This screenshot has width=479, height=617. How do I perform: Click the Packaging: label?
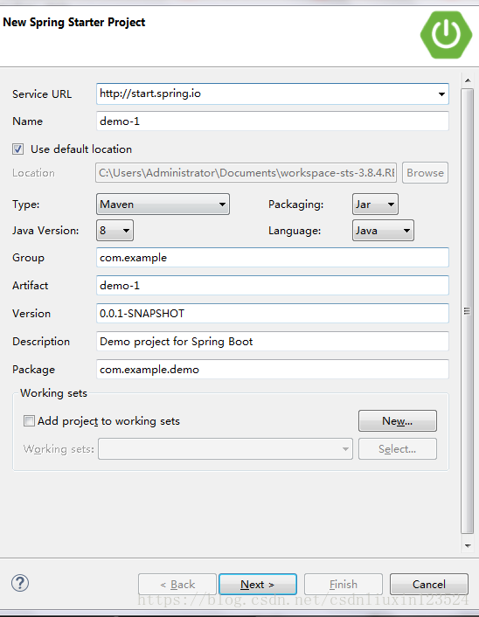[296, 205]
